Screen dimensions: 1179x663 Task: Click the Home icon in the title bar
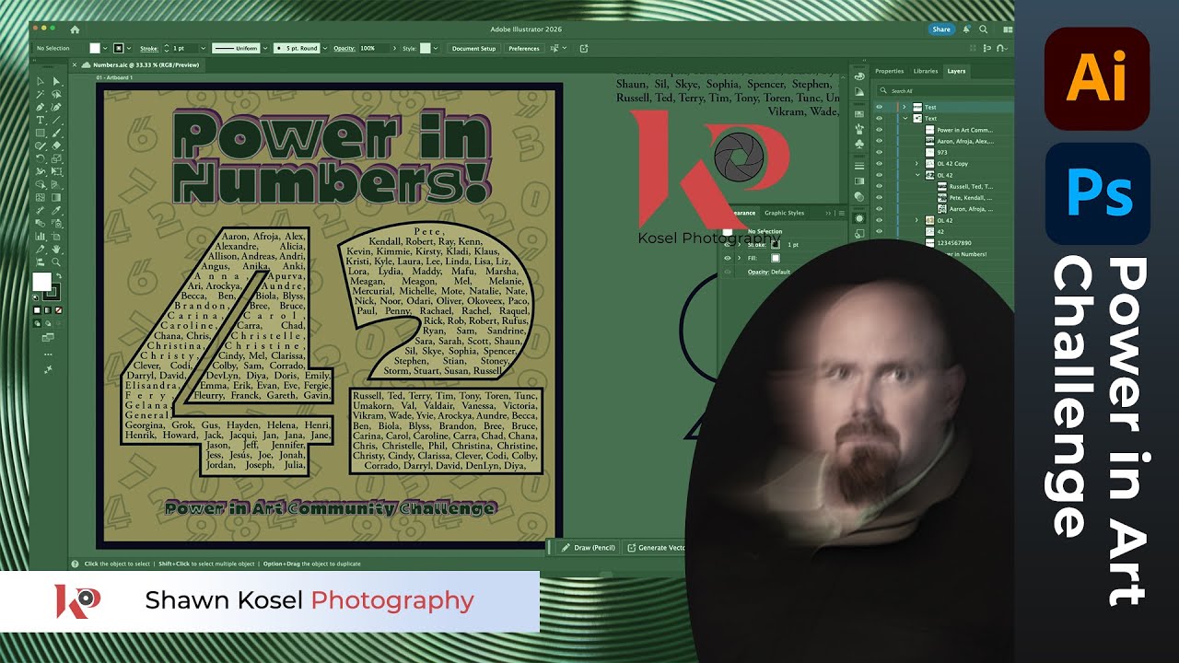coord(75,29)
